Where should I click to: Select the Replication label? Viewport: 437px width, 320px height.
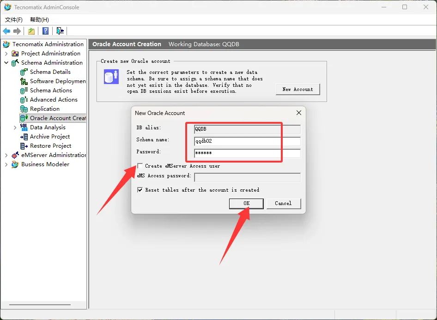click(45, 109)
